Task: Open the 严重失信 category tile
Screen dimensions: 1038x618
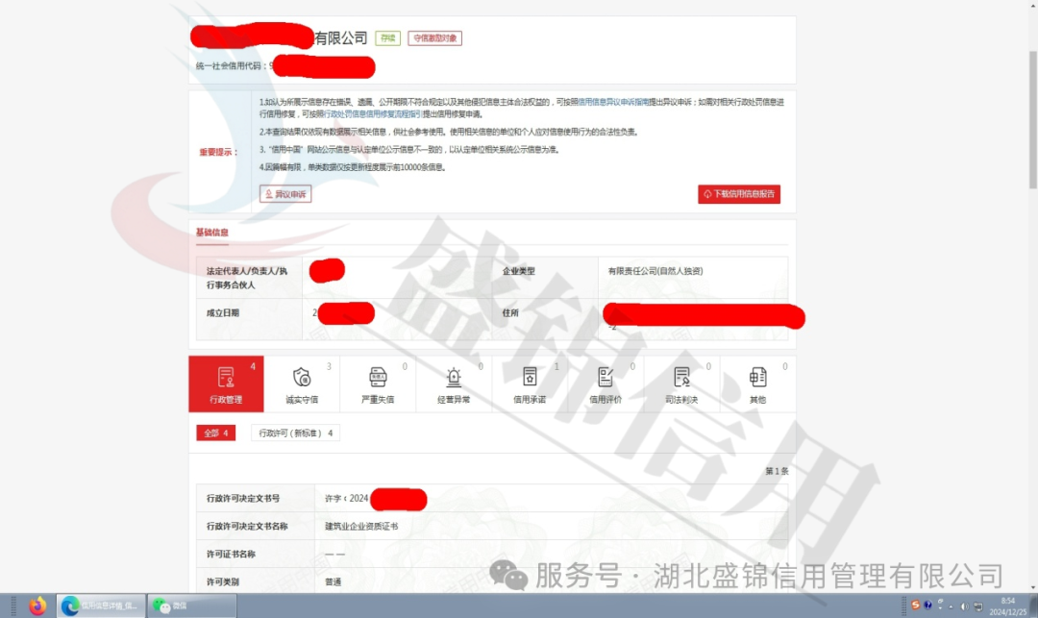Action: 378,383
